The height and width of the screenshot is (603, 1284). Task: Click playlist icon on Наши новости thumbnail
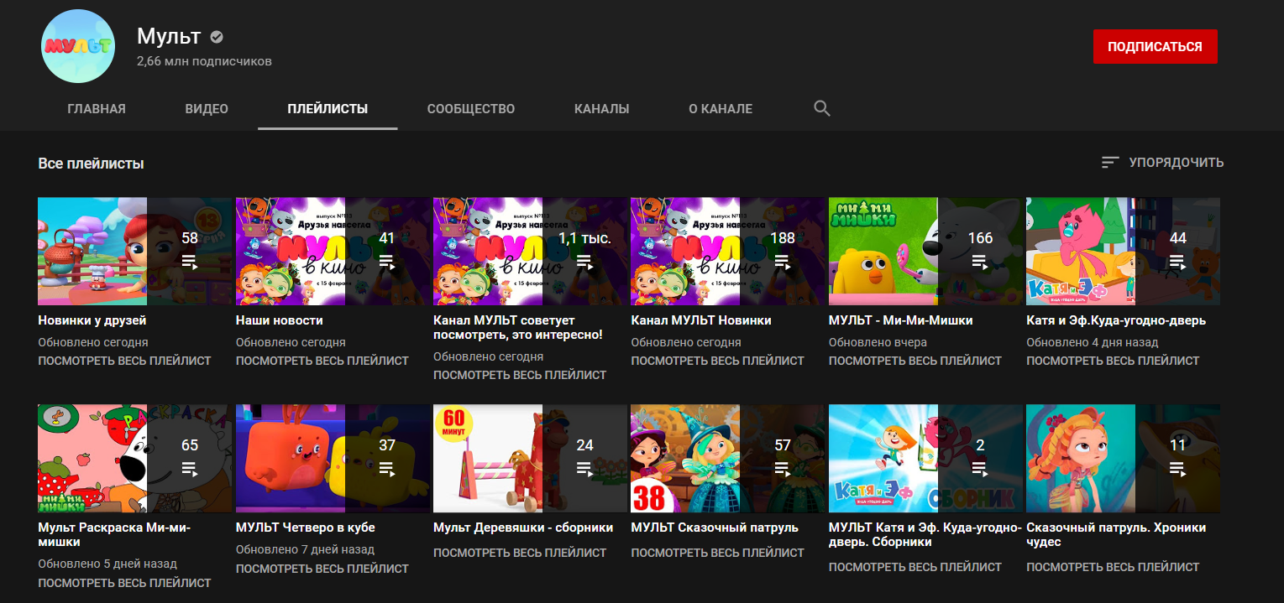tap(387, 262)
